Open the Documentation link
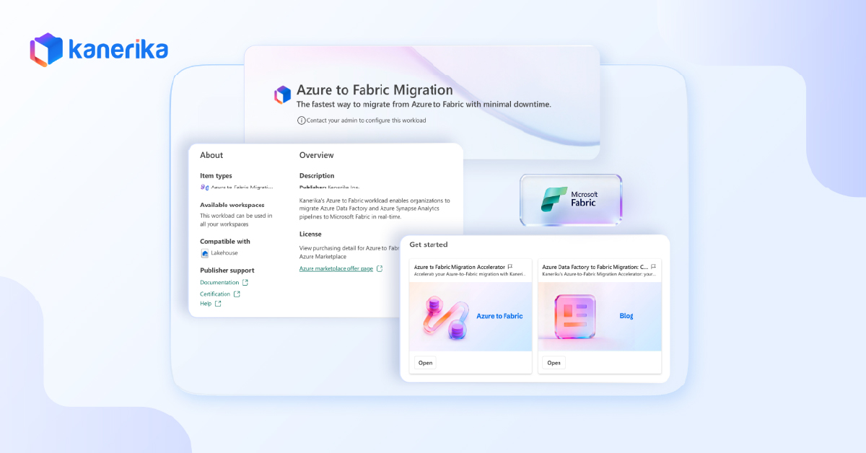This screenshot has height=453, width=866. [x=219, y=283]
